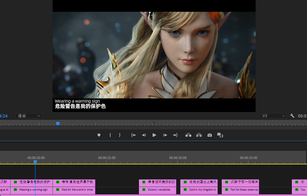
Task: Click the blue timecode at monitor's left
Action: (4, 116)
